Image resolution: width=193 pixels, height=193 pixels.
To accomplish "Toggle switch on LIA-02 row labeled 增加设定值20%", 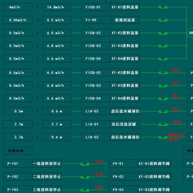I will pyautogui.click(x=163, y=137).
